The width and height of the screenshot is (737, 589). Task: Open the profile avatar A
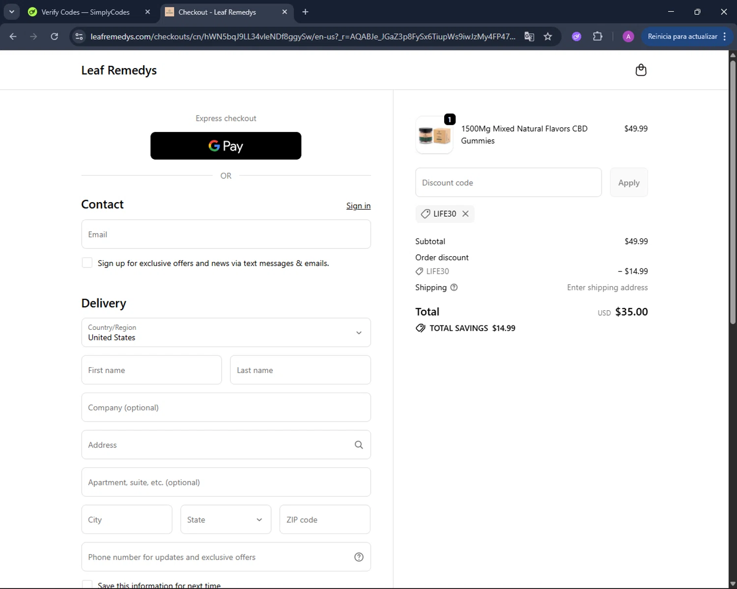pyautogui.click(x=628, y=36)
